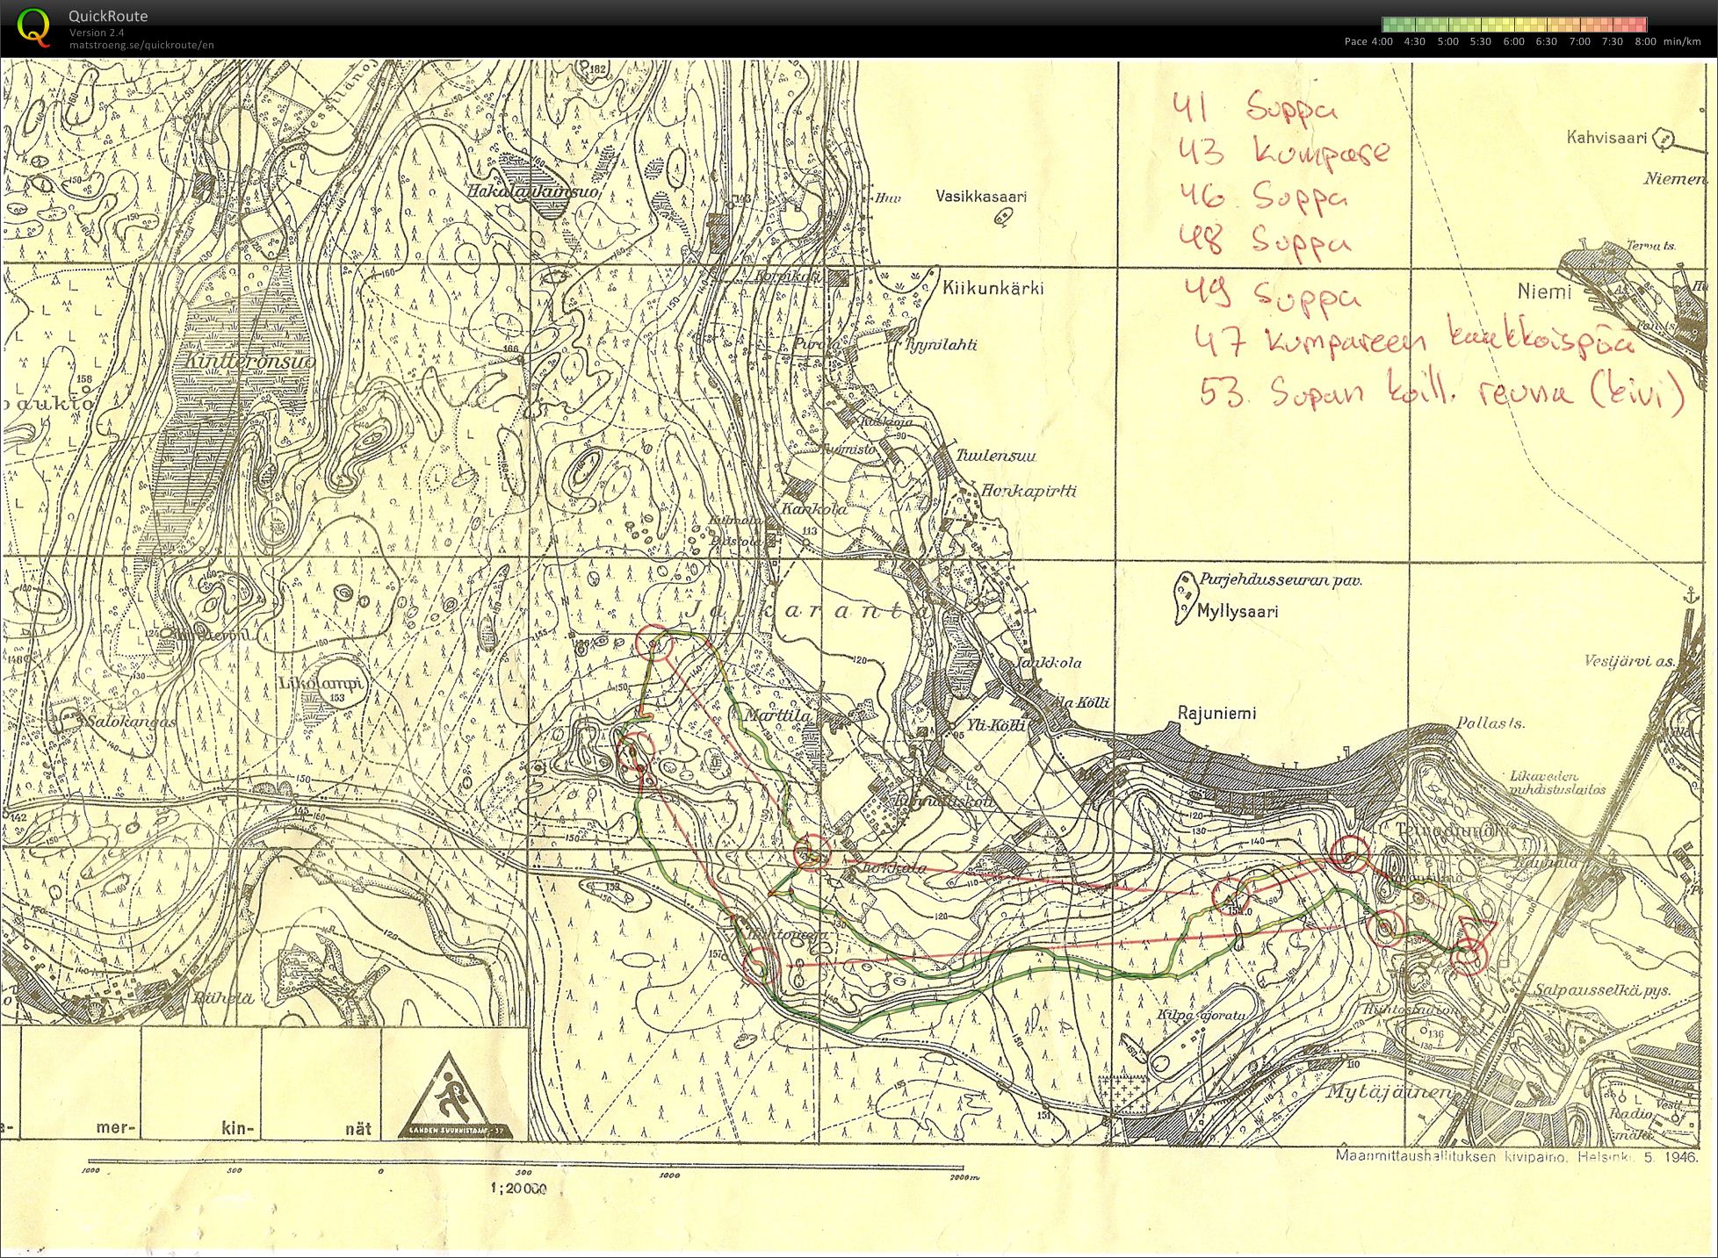
Task: Click the 6:00 pace legend label
Action: pos(1513,41)
